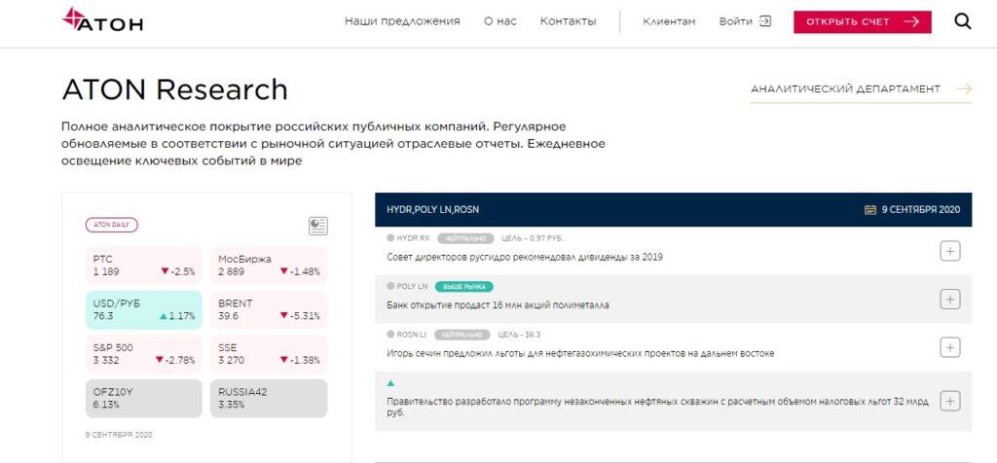This screenshot has width=997, height=463.
Task: Click headline 'Совет директоров русгидро рекомендовал дивиденды за 2019'
Action: click(x=525, y=257)
